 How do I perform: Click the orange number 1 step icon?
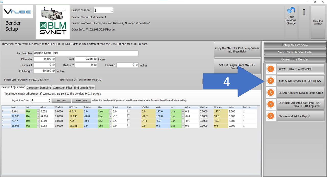point(271,69)
